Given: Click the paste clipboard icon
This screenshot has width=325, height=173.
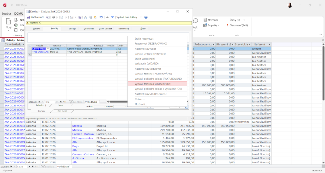Looking at the screenshot, I should coord(95,17).
